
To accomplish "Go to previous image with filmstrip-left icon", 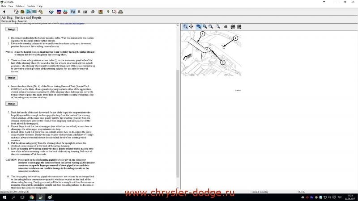I will [x=233, y=26].
